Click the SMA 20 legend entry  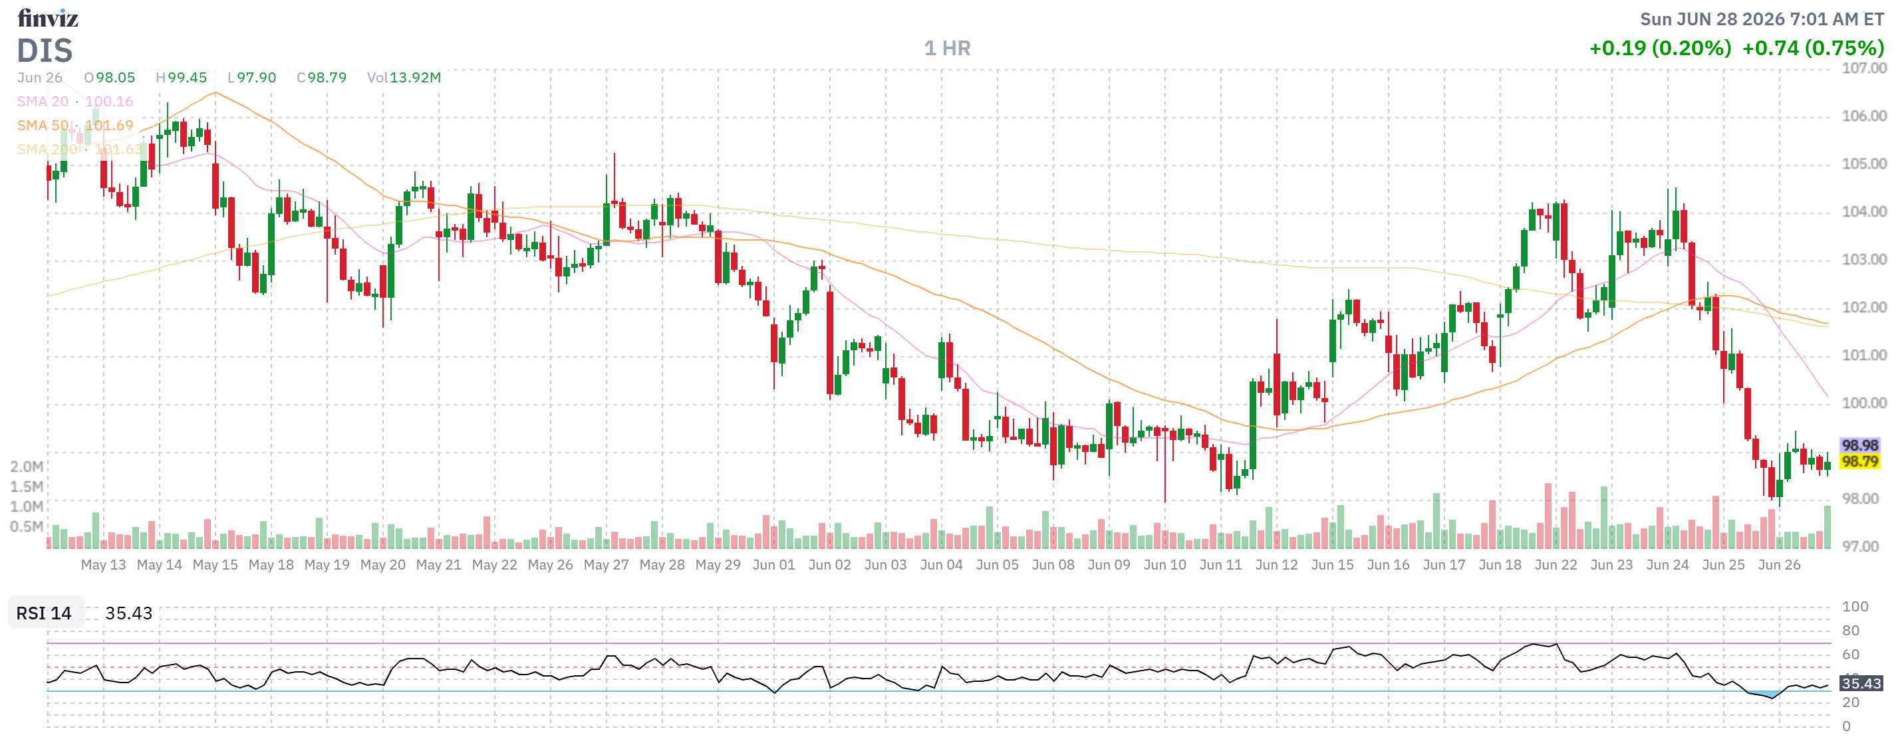pyautogui.click(x=75, y=102)
